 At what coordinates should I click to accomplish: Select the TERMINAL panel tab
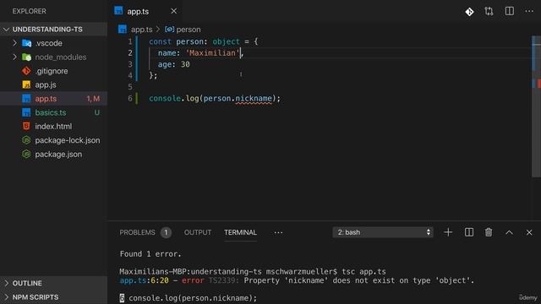tap(240, 233)
